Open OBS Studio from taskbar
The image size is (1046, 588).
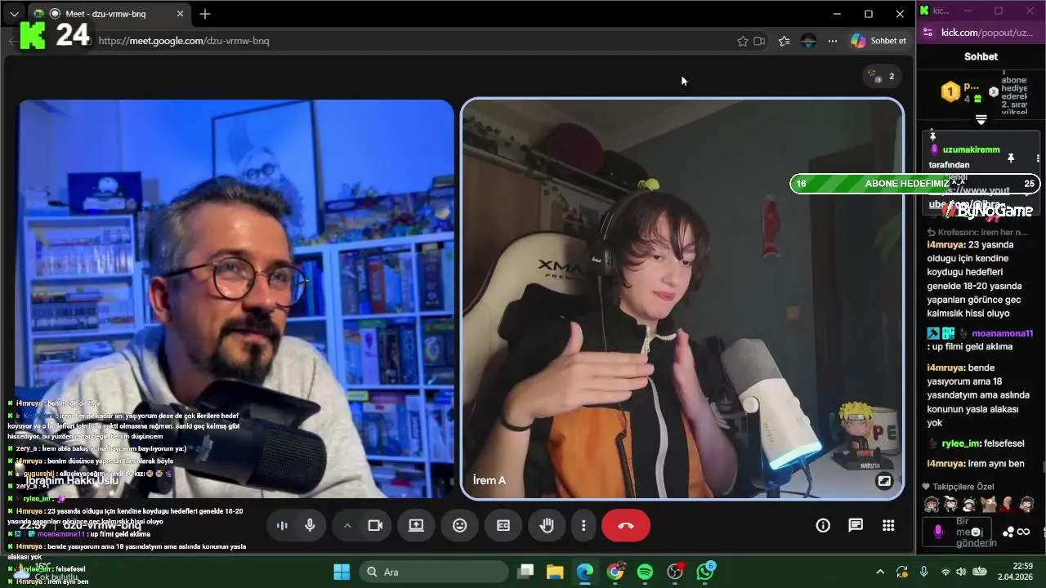pos(675,572)
